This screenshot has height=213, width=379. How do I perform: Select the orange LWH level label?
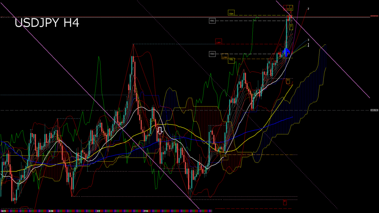coord(225,57)
